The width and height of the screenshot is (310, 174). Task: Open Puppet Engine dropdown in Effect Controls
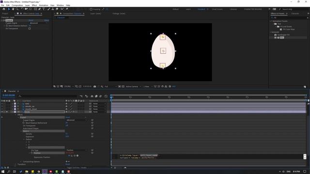pos(38,23)
